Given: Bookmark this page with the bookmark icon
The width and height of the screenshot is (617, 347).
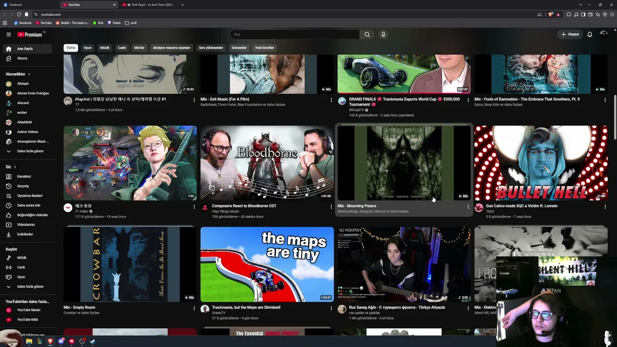Looking at the screenshot, I should tap(27, 14).
